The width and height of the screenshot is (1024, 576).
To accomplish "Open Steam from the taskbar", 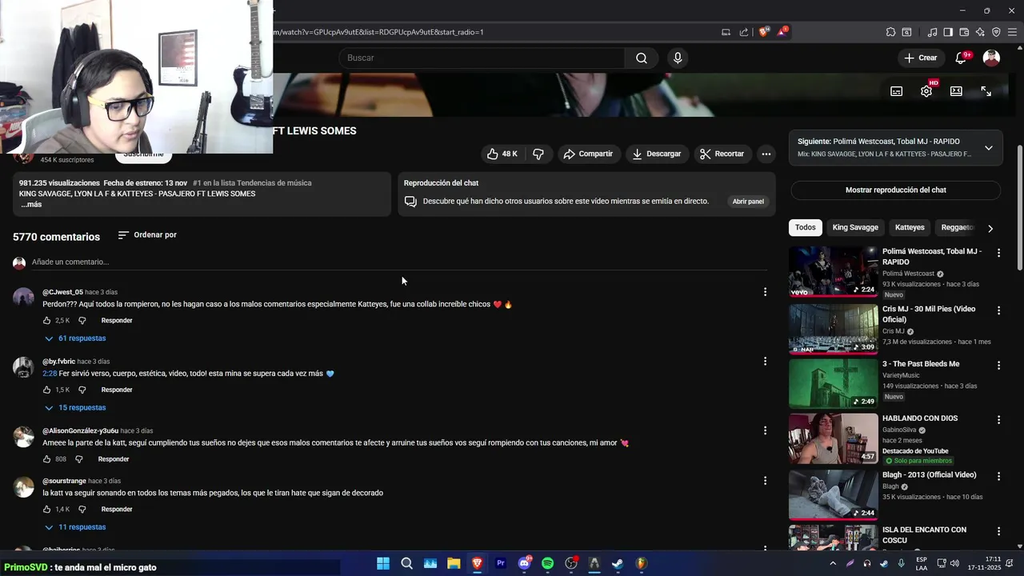I will (618, 563).
